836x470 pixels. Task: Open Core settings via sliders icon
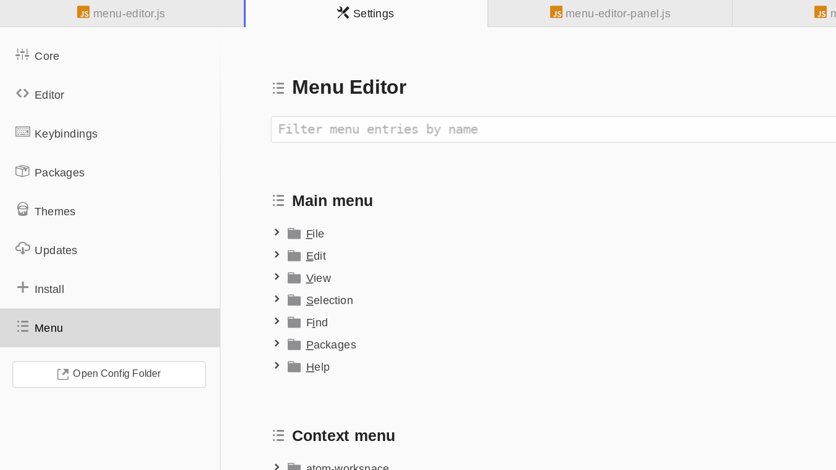tap(22, 54)
